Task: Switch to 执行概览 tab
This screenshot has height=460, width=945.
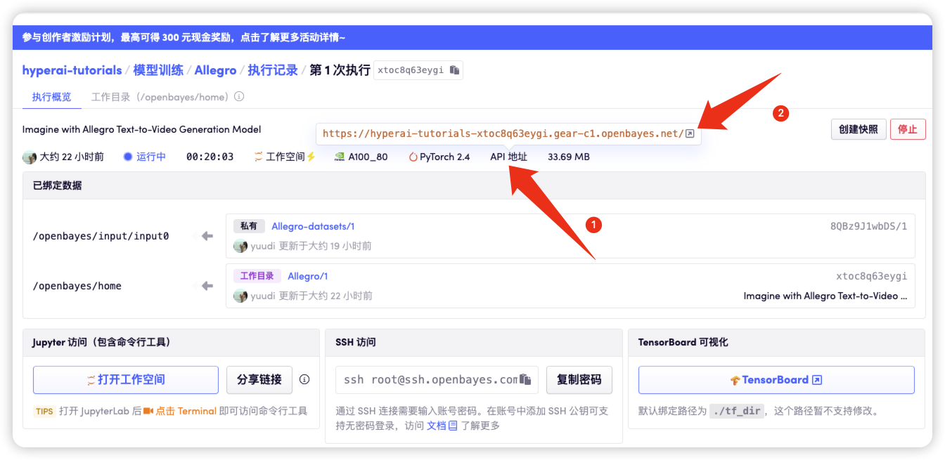Action: [x=51, y=97]
